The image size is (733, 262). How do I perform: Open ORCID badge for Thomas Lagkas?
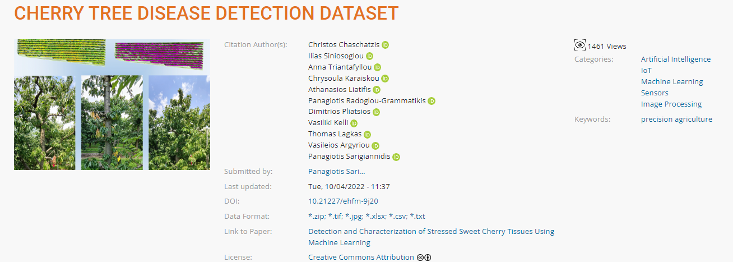pyautogui.click(x=367, y=135)
